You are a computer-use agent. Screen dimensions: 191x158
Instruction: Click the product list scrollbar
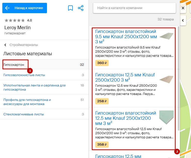(179, 77)
